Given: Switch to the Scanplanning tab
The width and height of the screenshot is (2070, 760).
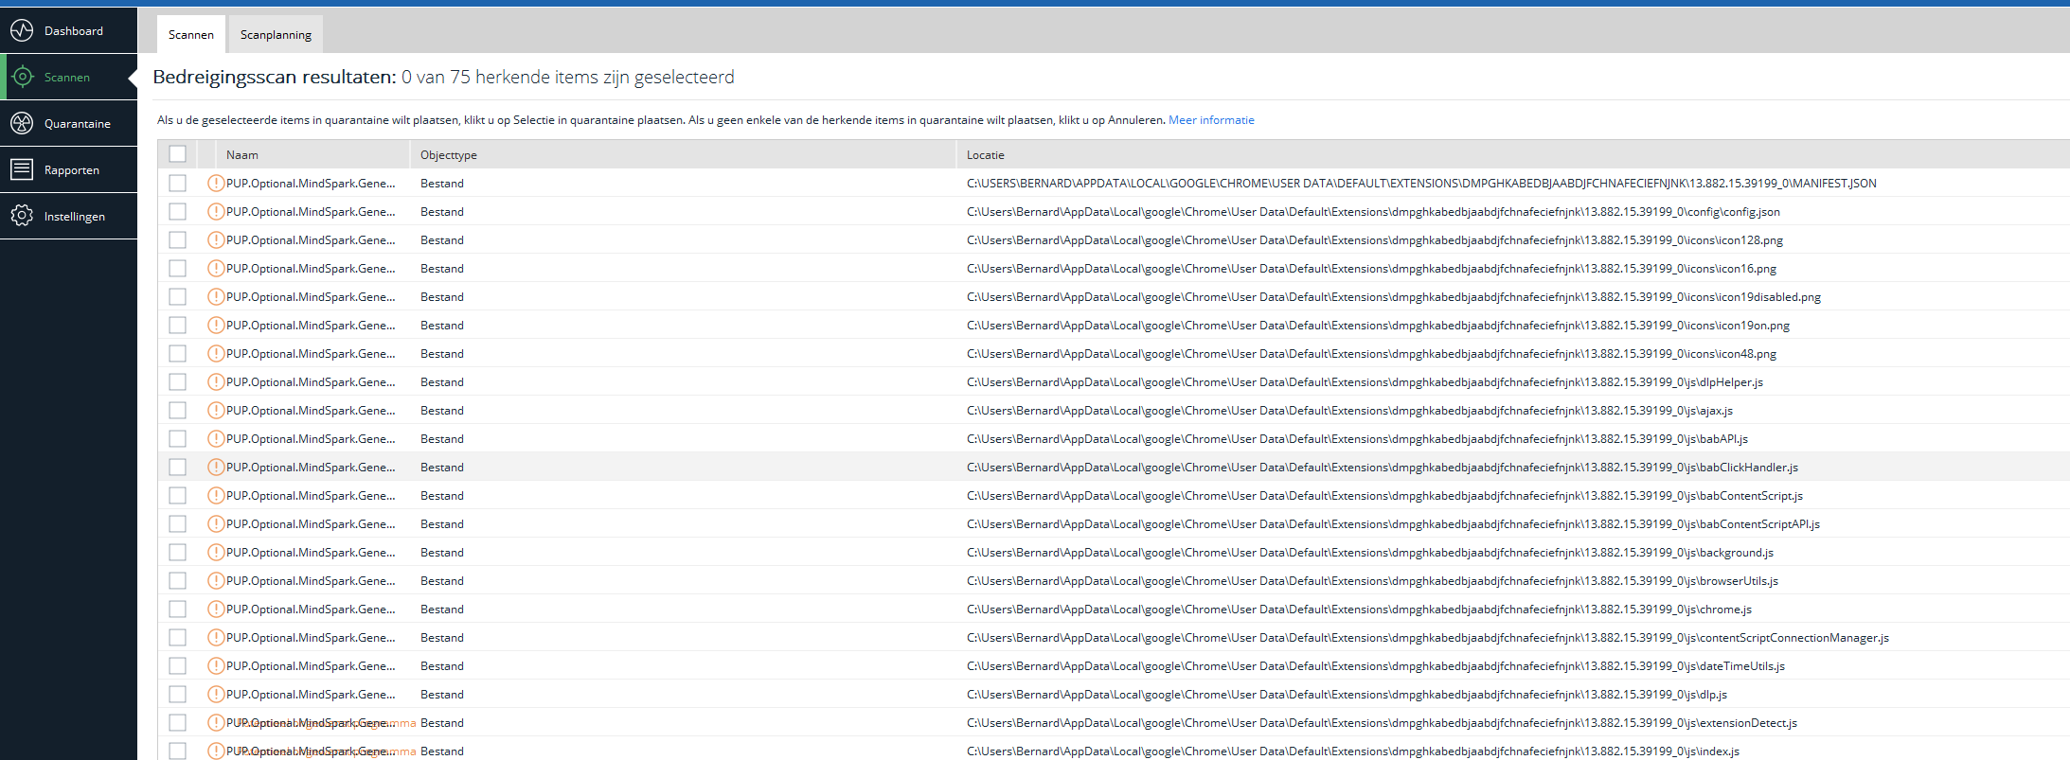Looking at the screenshot, I should (x=276, y=35).
